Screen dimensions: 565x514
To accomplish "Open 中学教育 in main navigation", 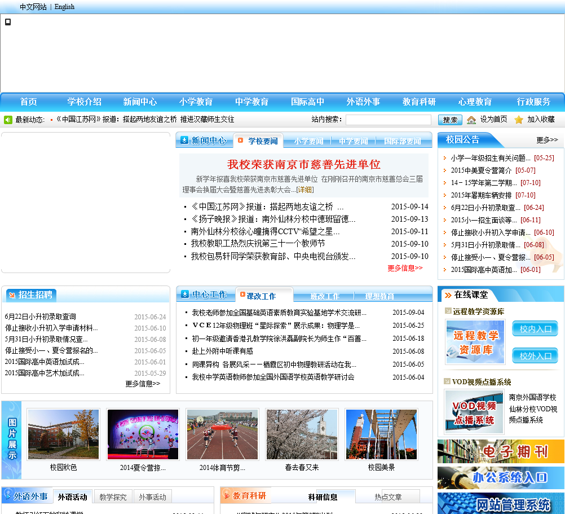I will click(251, 102).
